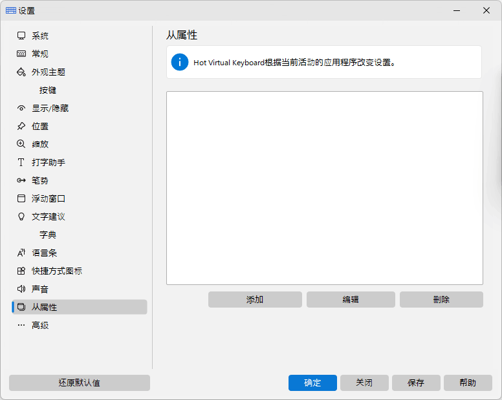Confirm with the 确定 button
The width and height of the screenshot is (502, 400).
pos(312,383)
